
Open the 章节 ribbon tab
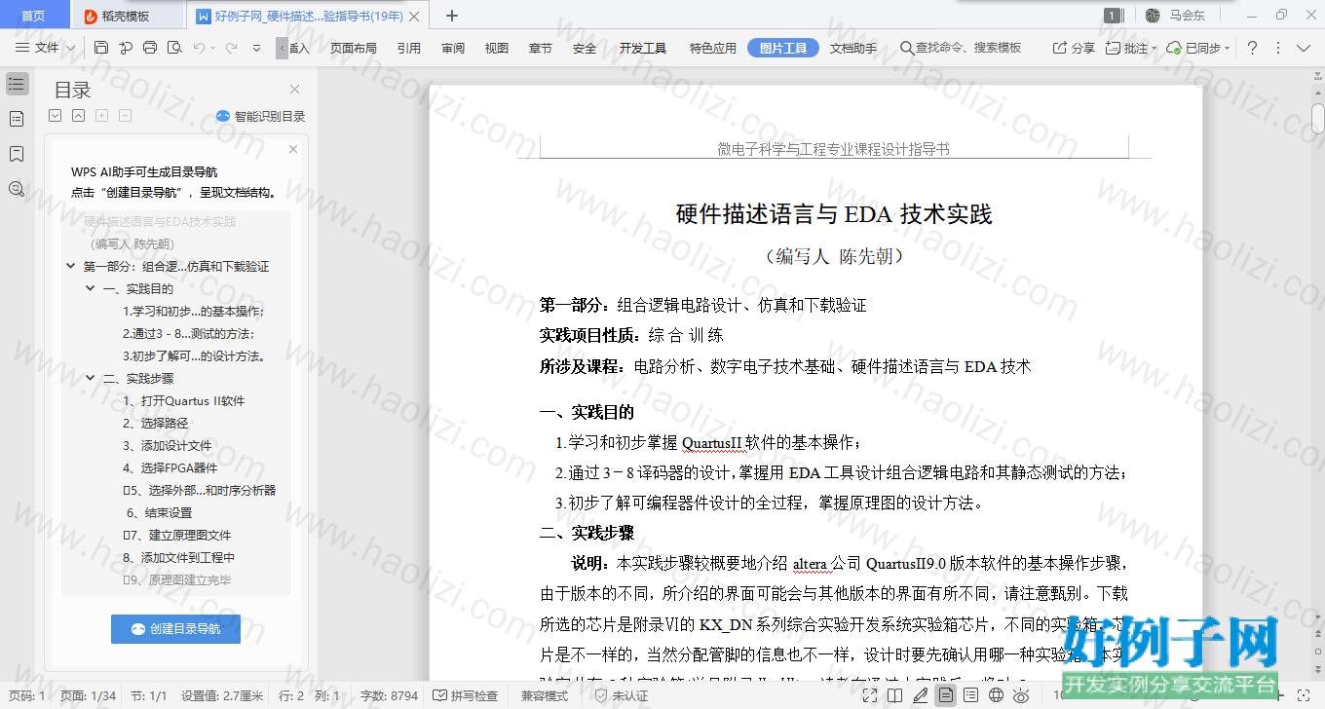541,48
